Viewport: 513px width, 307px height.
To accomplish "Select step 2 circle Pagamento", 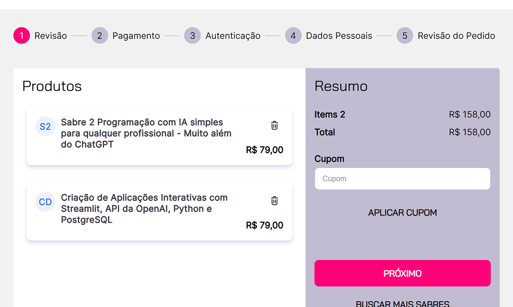I will click(100, 35).
